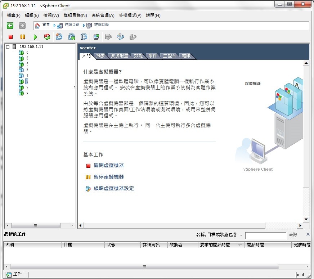The width and height of the screenshot is (314, 279).
Task: Click the content pane scroll-up arrow
Action: coord(306,63)
